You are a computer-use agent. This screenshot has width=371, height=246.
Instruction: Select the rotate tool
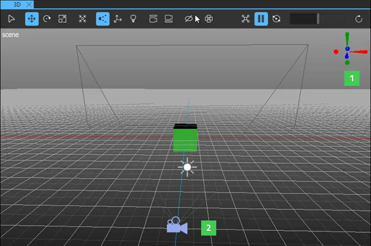pyautogui.click(x=47, y=19)
